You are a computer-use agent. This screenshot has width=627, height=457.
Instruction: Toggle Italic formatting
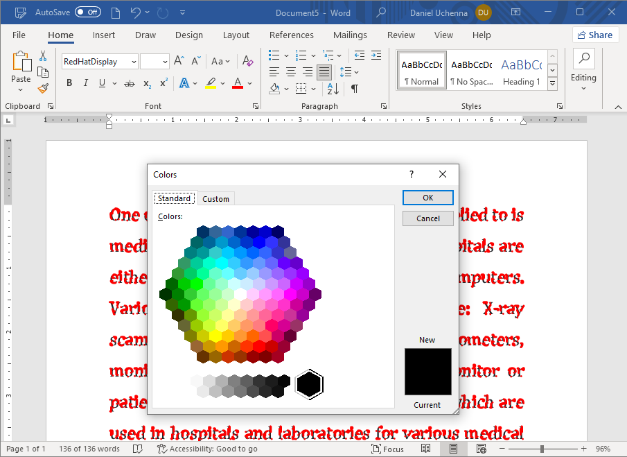86,83
